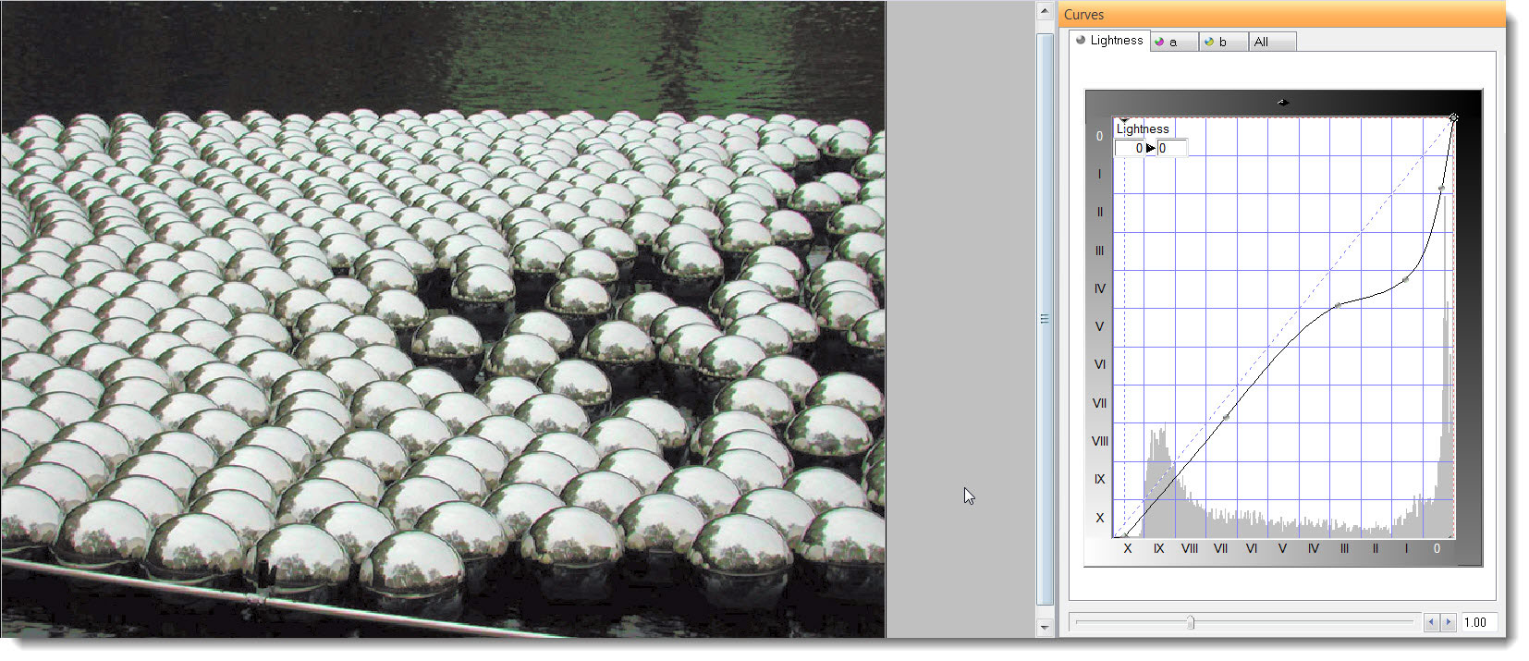Click the black point triangle at curve bottom-left
1529x661 pixels.
coord(1125,533)
